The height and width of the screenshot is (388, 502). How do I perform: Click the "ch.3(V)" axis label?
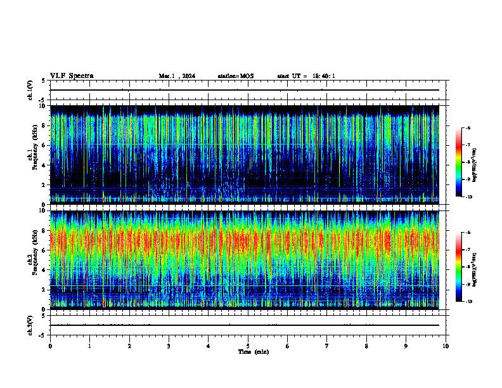(x=30, y=325)
